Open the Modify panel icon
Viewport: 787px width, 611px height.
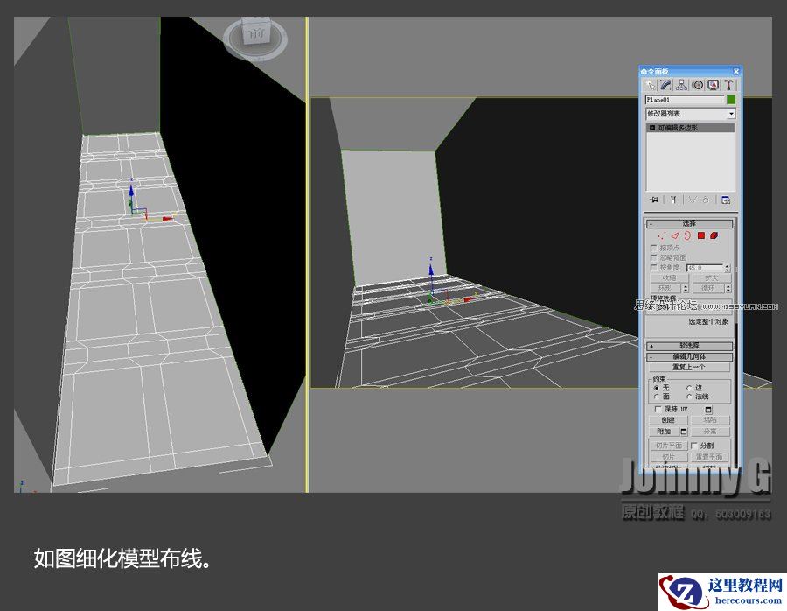[x=666, y=85]
